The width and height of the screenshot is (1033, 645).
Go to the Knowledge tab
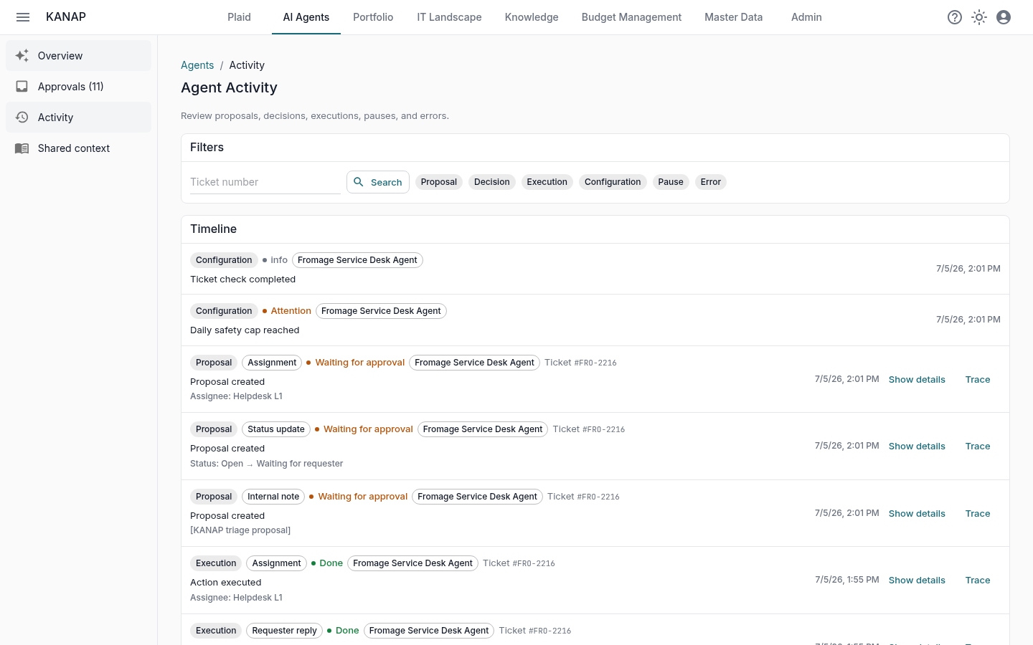532,17
